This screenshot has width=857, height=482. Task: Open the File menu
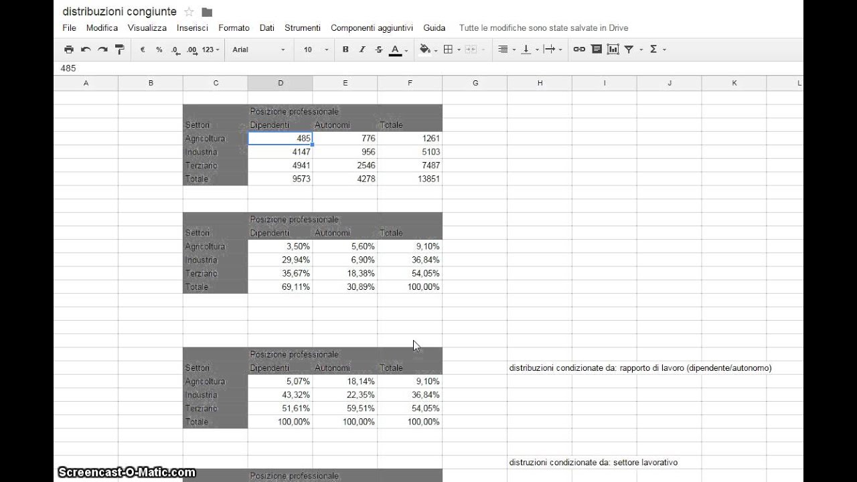pyautogui.click(x=69, y=28)
